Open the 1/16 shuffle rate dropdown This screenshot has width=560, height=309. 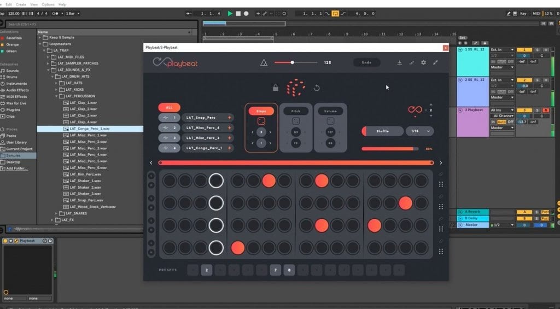(x=419, y=131)
